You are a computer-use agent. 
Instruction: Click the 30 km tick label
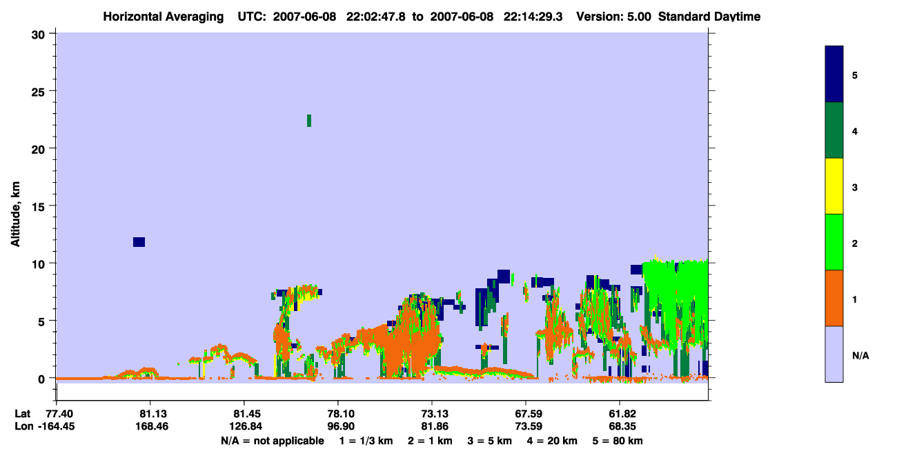(x=39, y=34)
